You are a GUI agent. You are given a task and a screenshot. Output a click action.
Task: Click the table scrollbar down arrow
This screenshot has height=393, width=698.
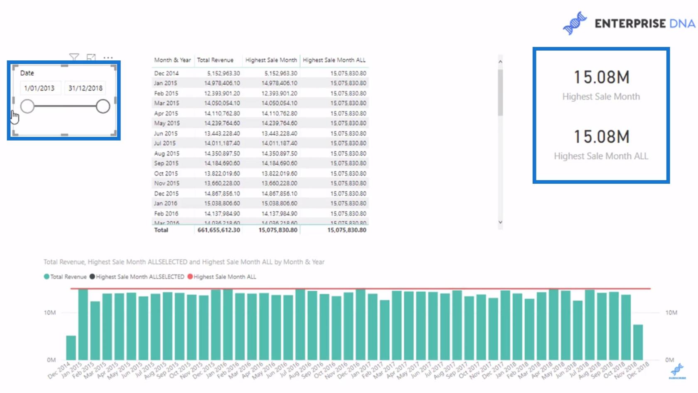(500, 222)
